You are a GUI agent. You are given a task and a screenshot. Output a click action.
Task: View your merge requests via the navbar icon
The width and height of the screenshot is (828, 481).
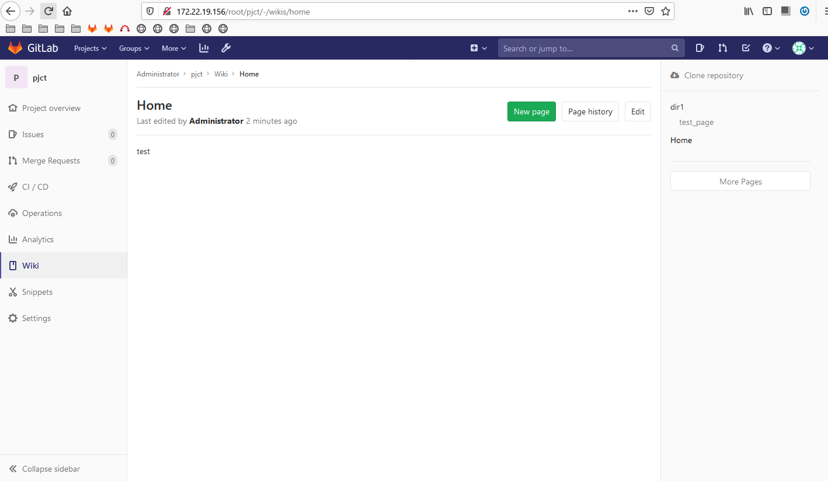[x=723, y=48]
